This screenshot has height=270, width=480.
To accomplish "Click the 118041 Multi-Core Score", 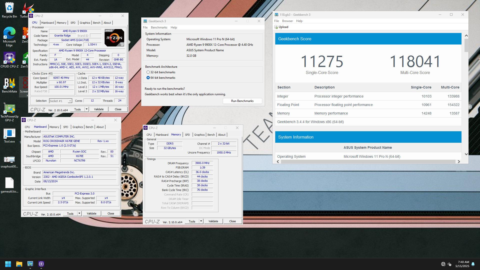I will tap(415, 61).
